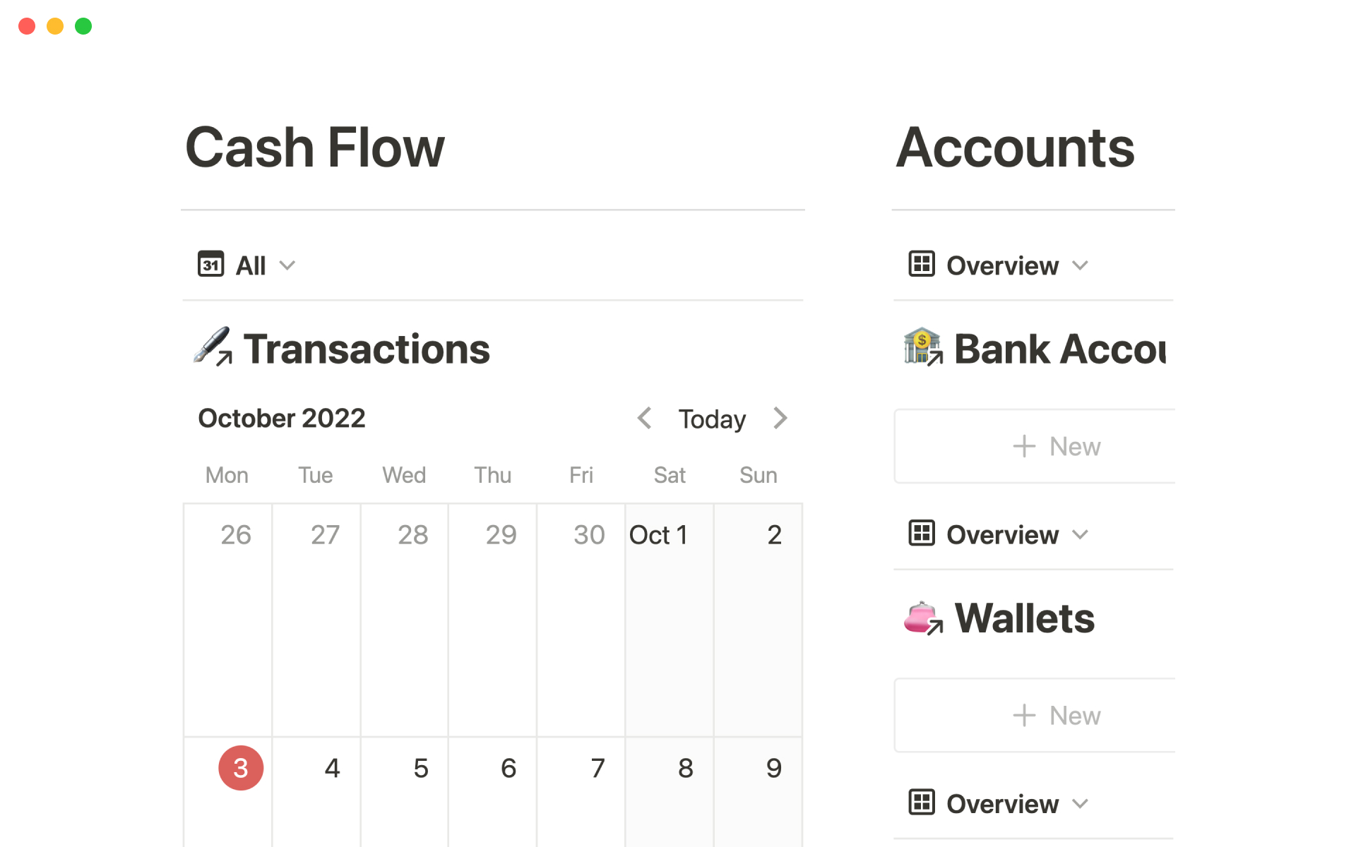This screenshot has height=847, width=1356.
Task: Click the bank building icon
Action: [922, 347]
